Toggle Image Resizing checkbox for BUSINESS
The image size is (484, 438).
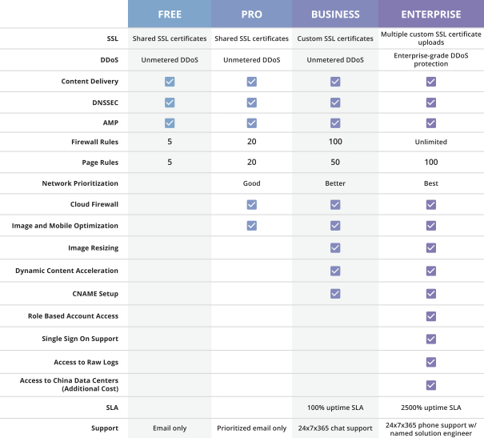[334, 248]
